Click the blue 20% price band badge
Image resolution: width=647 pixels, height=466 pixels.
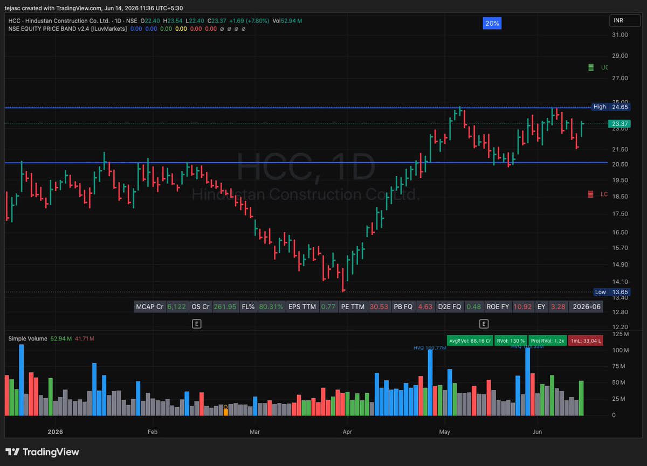click(492, 24)
